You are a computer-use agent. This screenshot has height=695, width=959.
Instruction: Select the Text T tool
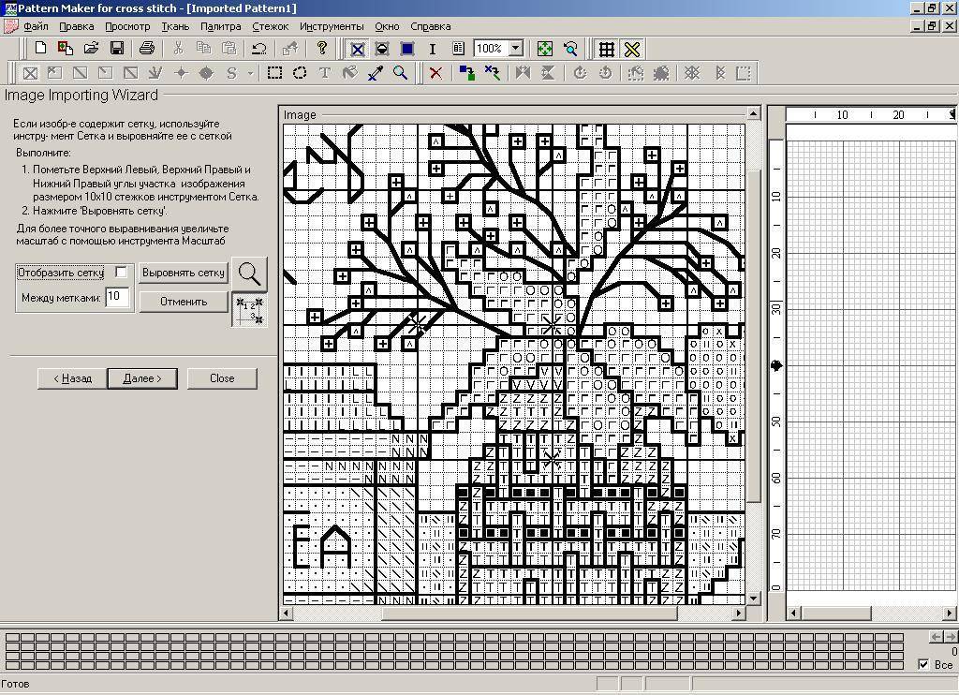coord(325,73)
